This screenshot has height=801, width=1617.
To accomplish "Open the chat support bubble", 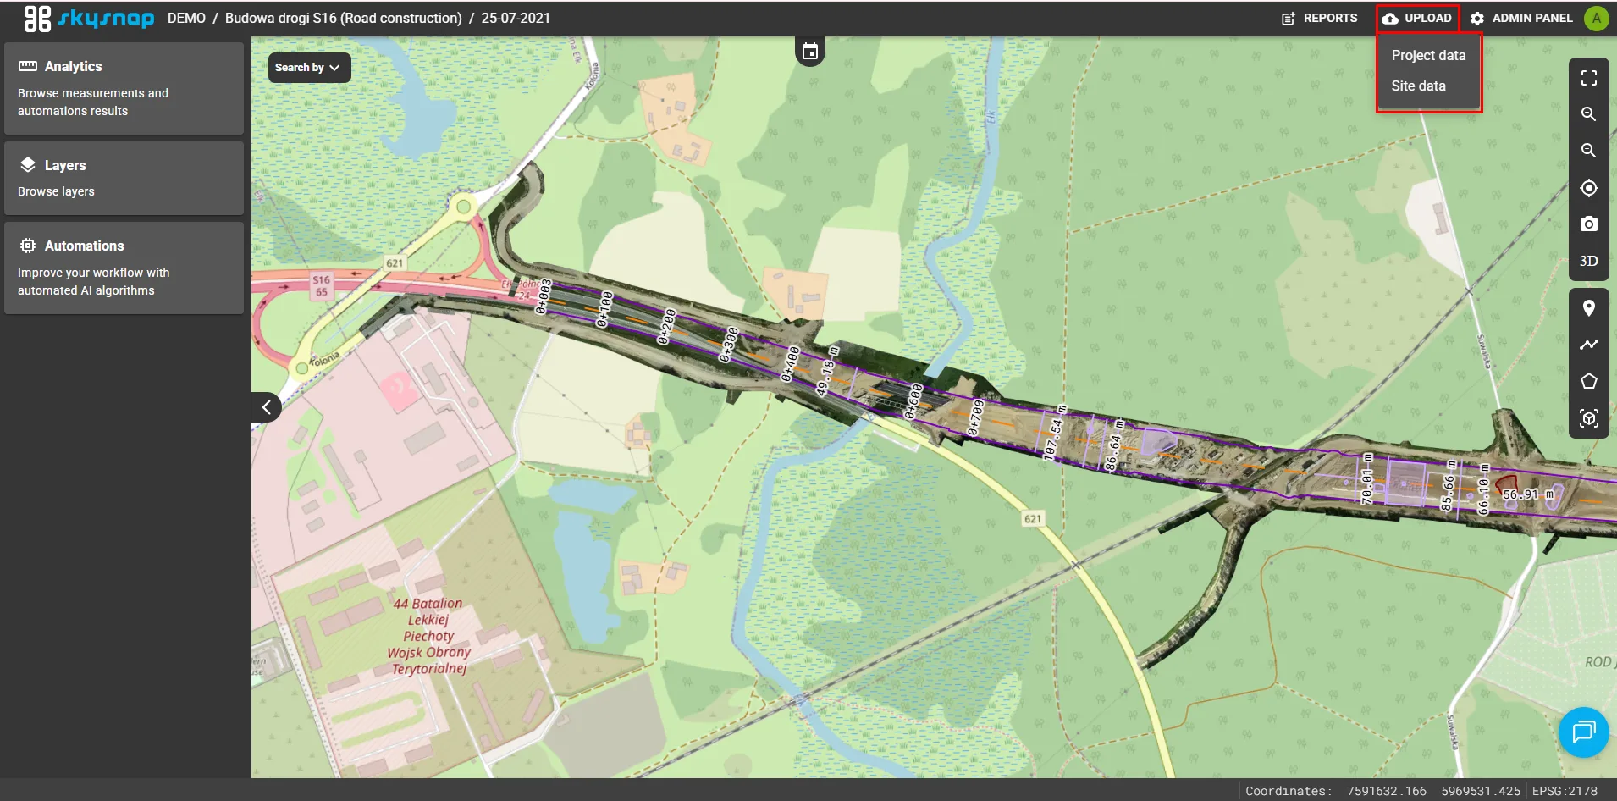I will (x=1583, y=732).
